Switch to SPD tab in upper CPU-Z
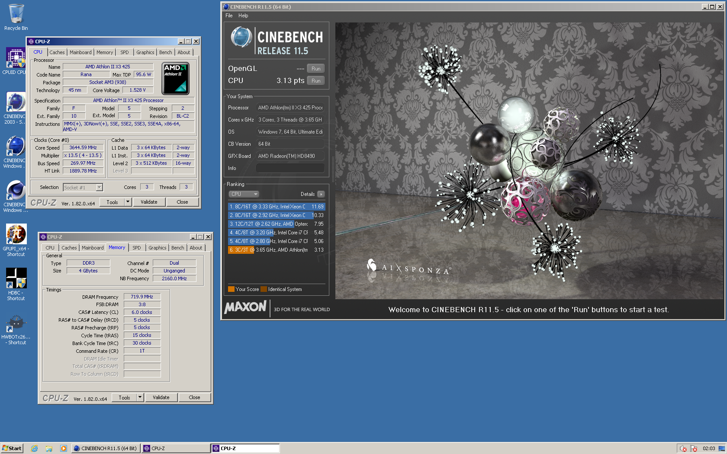The height and width of the screenshot is (454, 727). 125,52
